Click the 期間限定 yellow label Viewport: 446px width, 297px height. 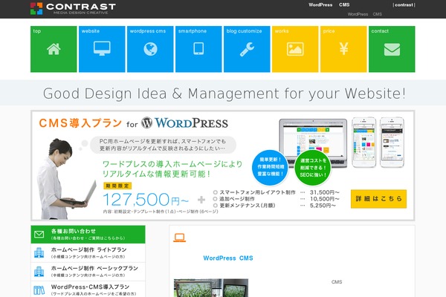[117, 186]
